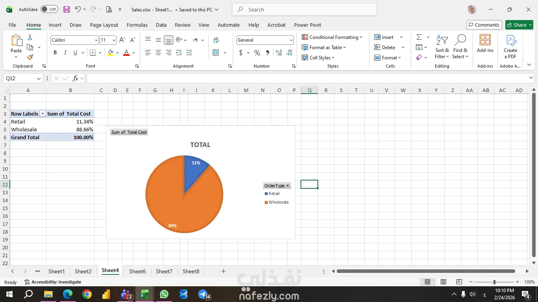Screen dimensions: 538x302
Task: Switch to Sheet7 worksheet tab
Action: (164, 271)
